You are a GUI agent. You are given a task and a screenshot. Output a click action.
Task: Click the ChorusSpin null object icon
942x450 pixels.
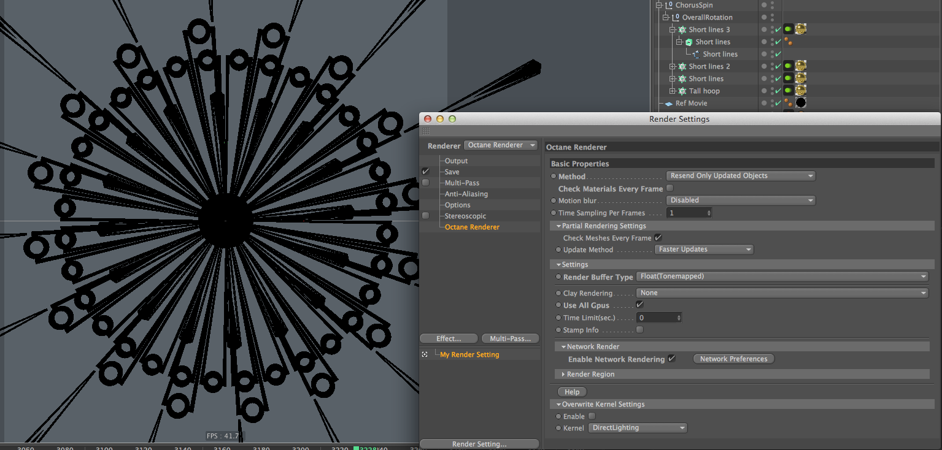(x=669, y=5)
